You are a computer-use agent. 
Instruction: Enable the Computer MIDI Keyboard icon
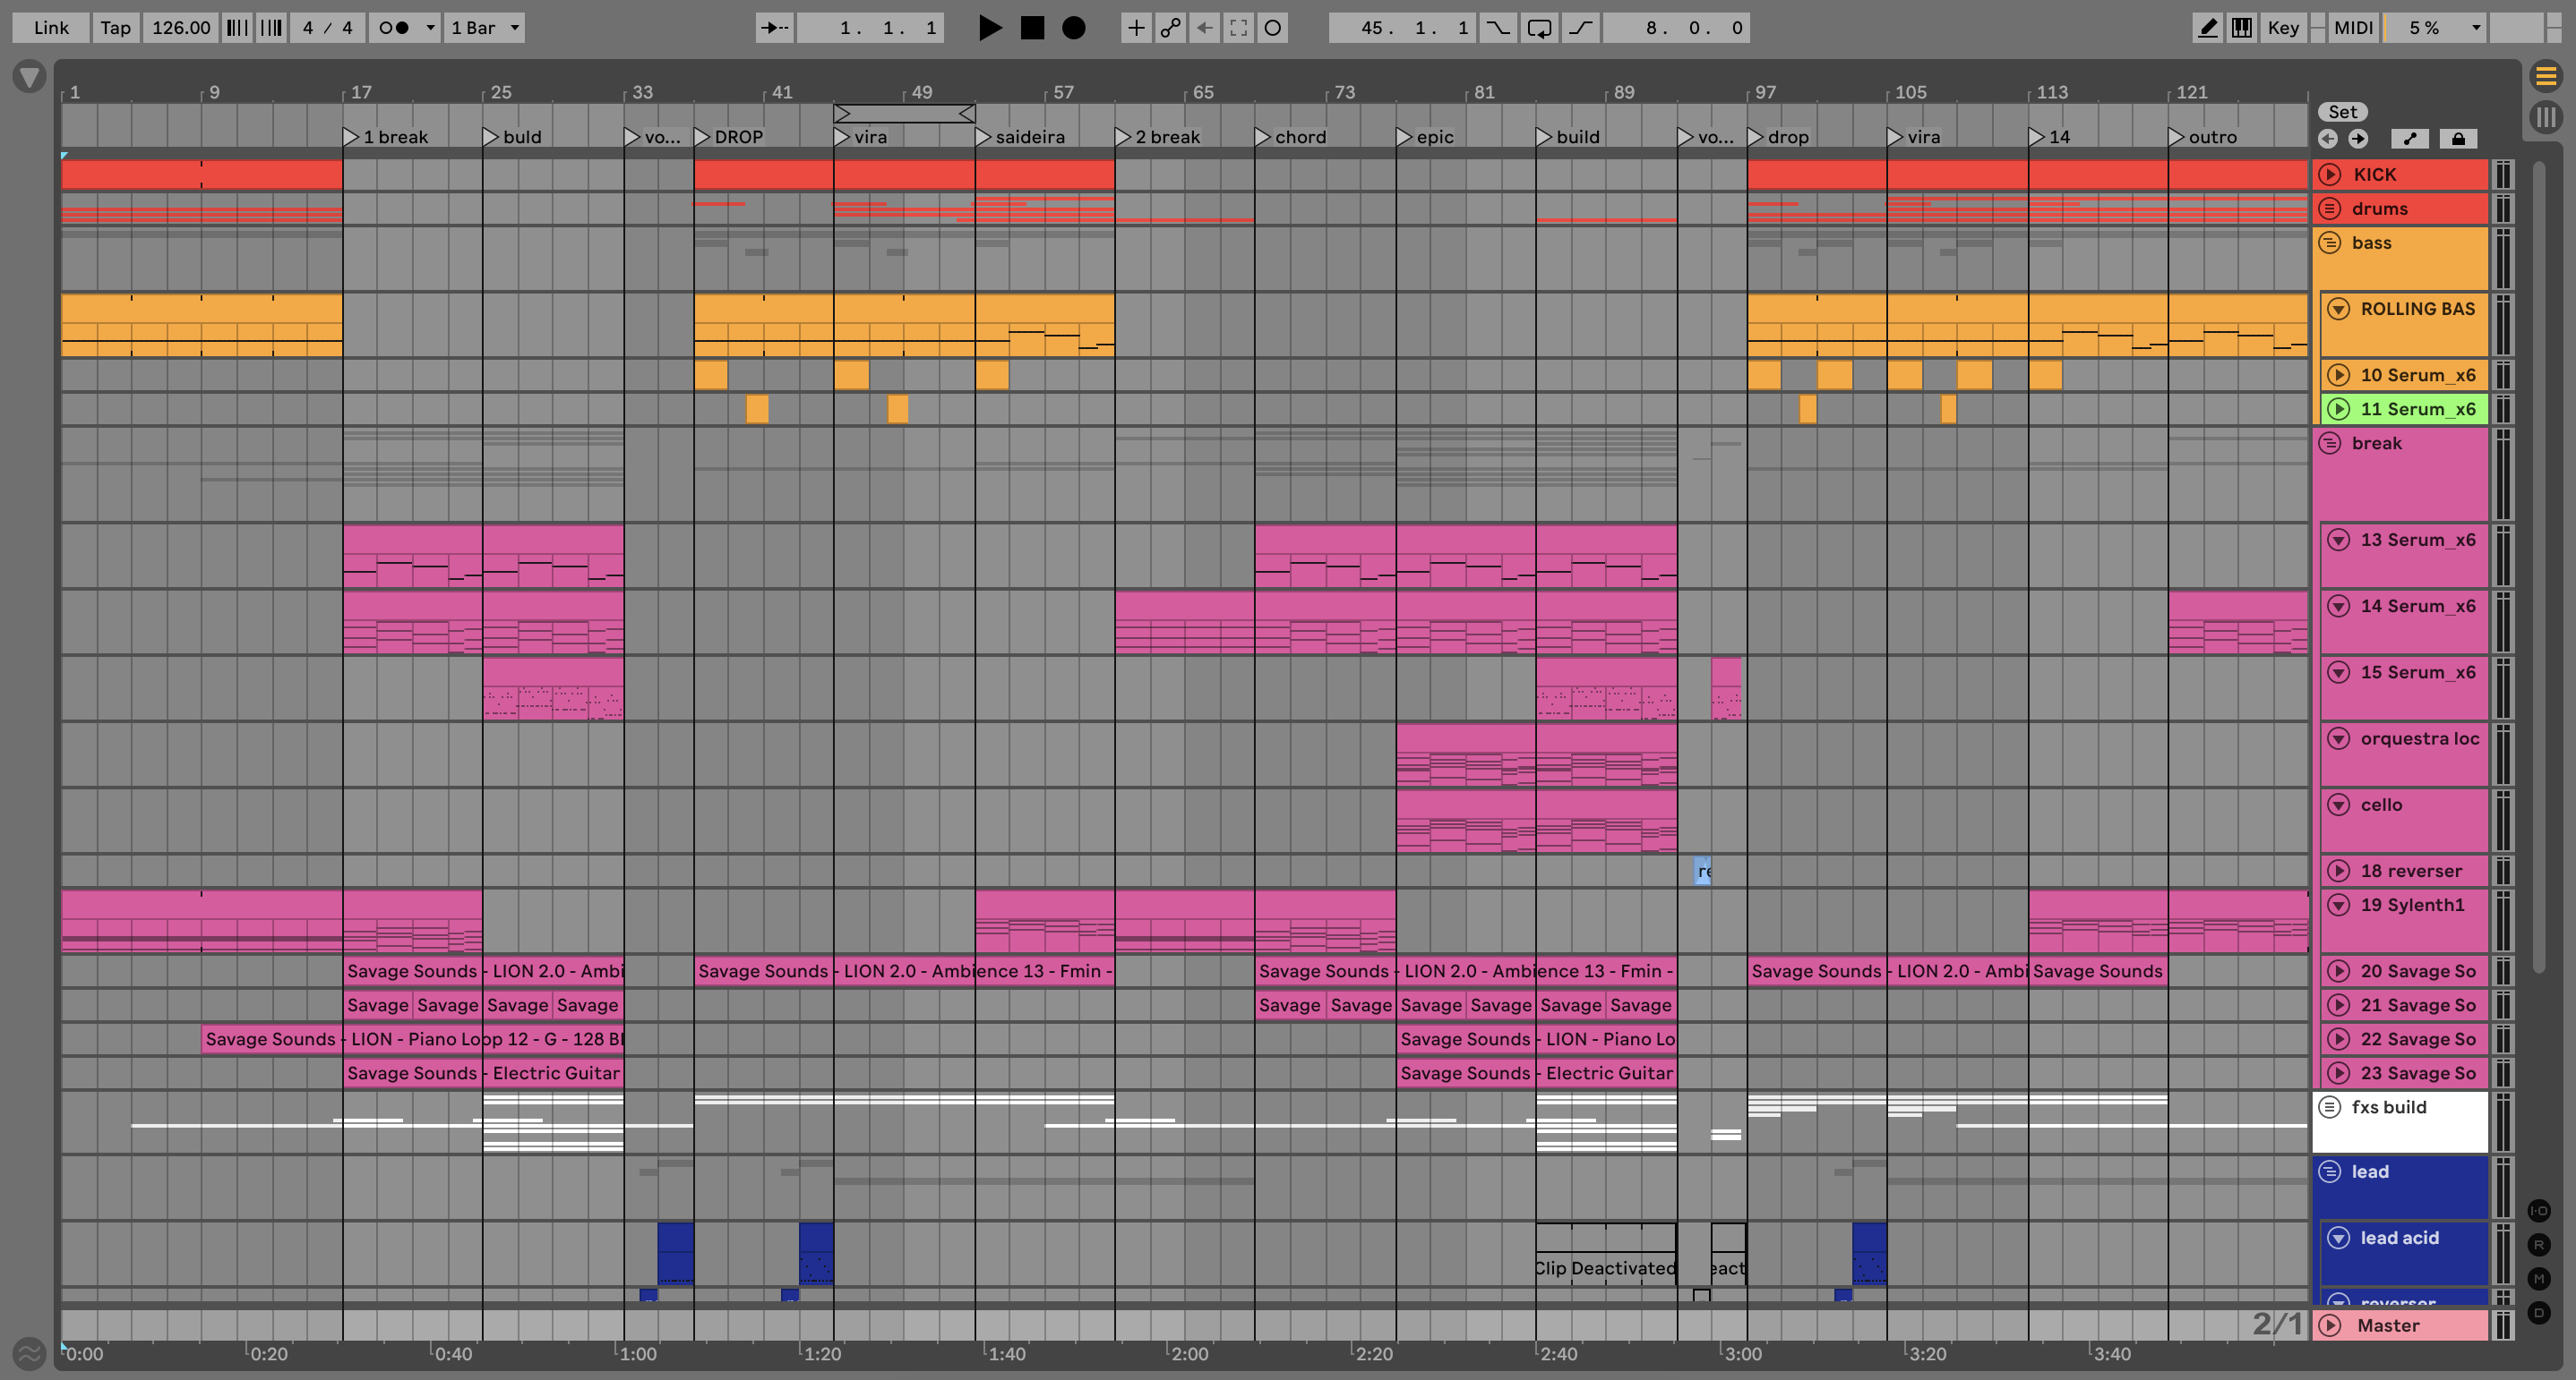pyautogui.click(x=2242, y=28)
